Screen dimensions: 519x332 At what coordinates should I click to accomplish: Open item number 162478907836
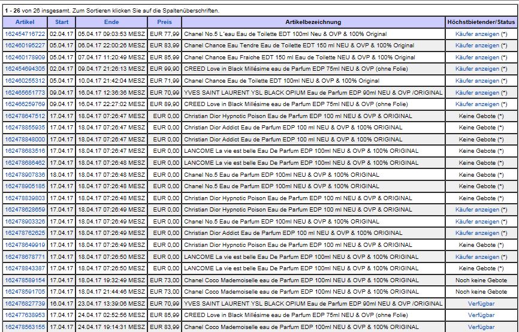(25, 175)
